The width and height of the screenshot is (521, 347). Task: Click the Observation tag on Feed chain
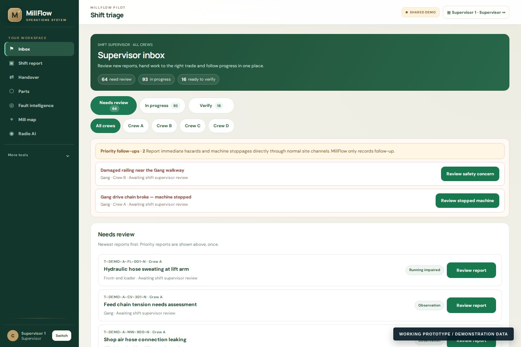(429, 305)
